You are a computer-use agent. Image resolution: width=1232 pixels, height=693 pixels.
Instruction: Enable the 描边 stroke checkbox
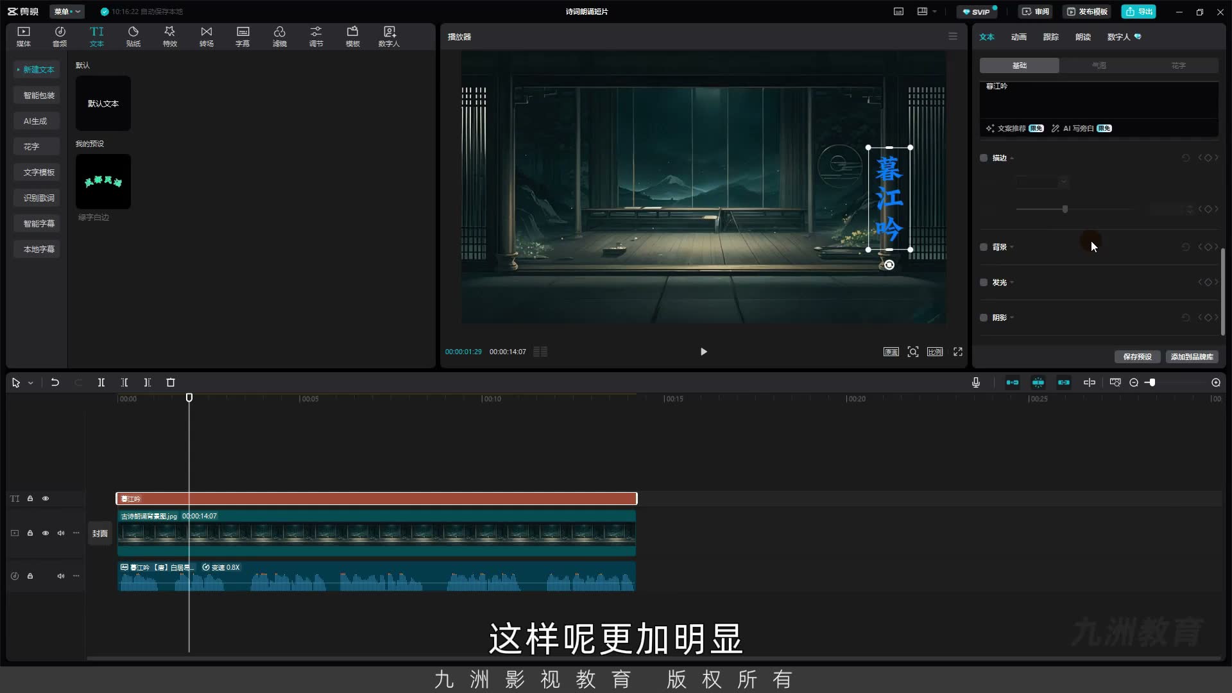[984, 158]
